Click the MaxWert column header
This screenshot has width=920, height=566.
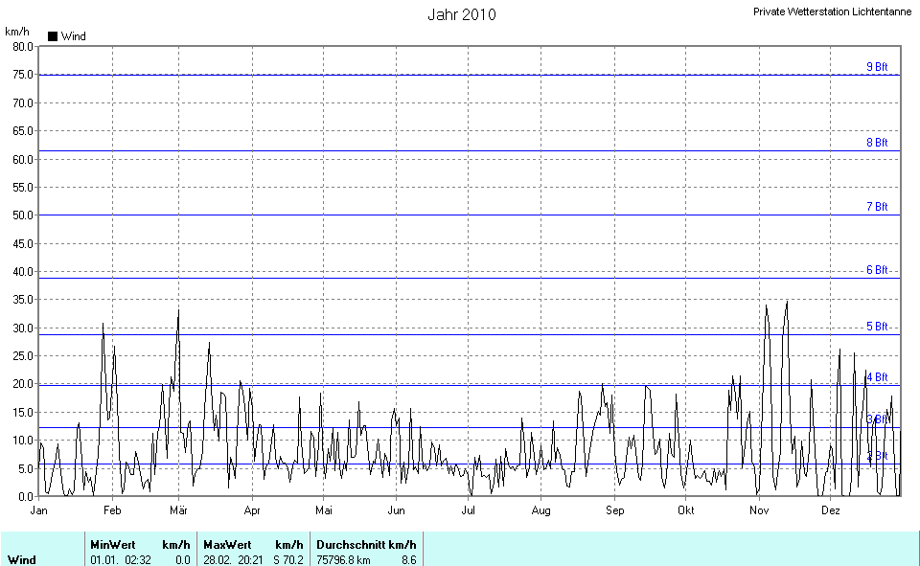click(225, 544)
